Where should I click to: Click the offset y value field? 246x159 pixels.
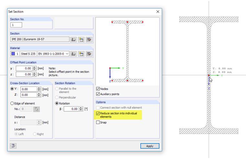(24, 68)
